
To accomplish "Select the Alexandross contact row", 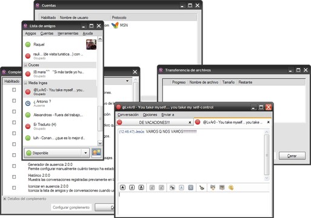I will click(60, 115).
